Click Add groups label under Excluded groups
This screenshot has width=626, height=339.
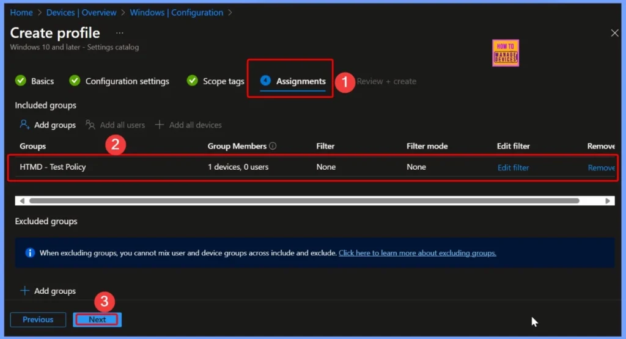point(54,291)
